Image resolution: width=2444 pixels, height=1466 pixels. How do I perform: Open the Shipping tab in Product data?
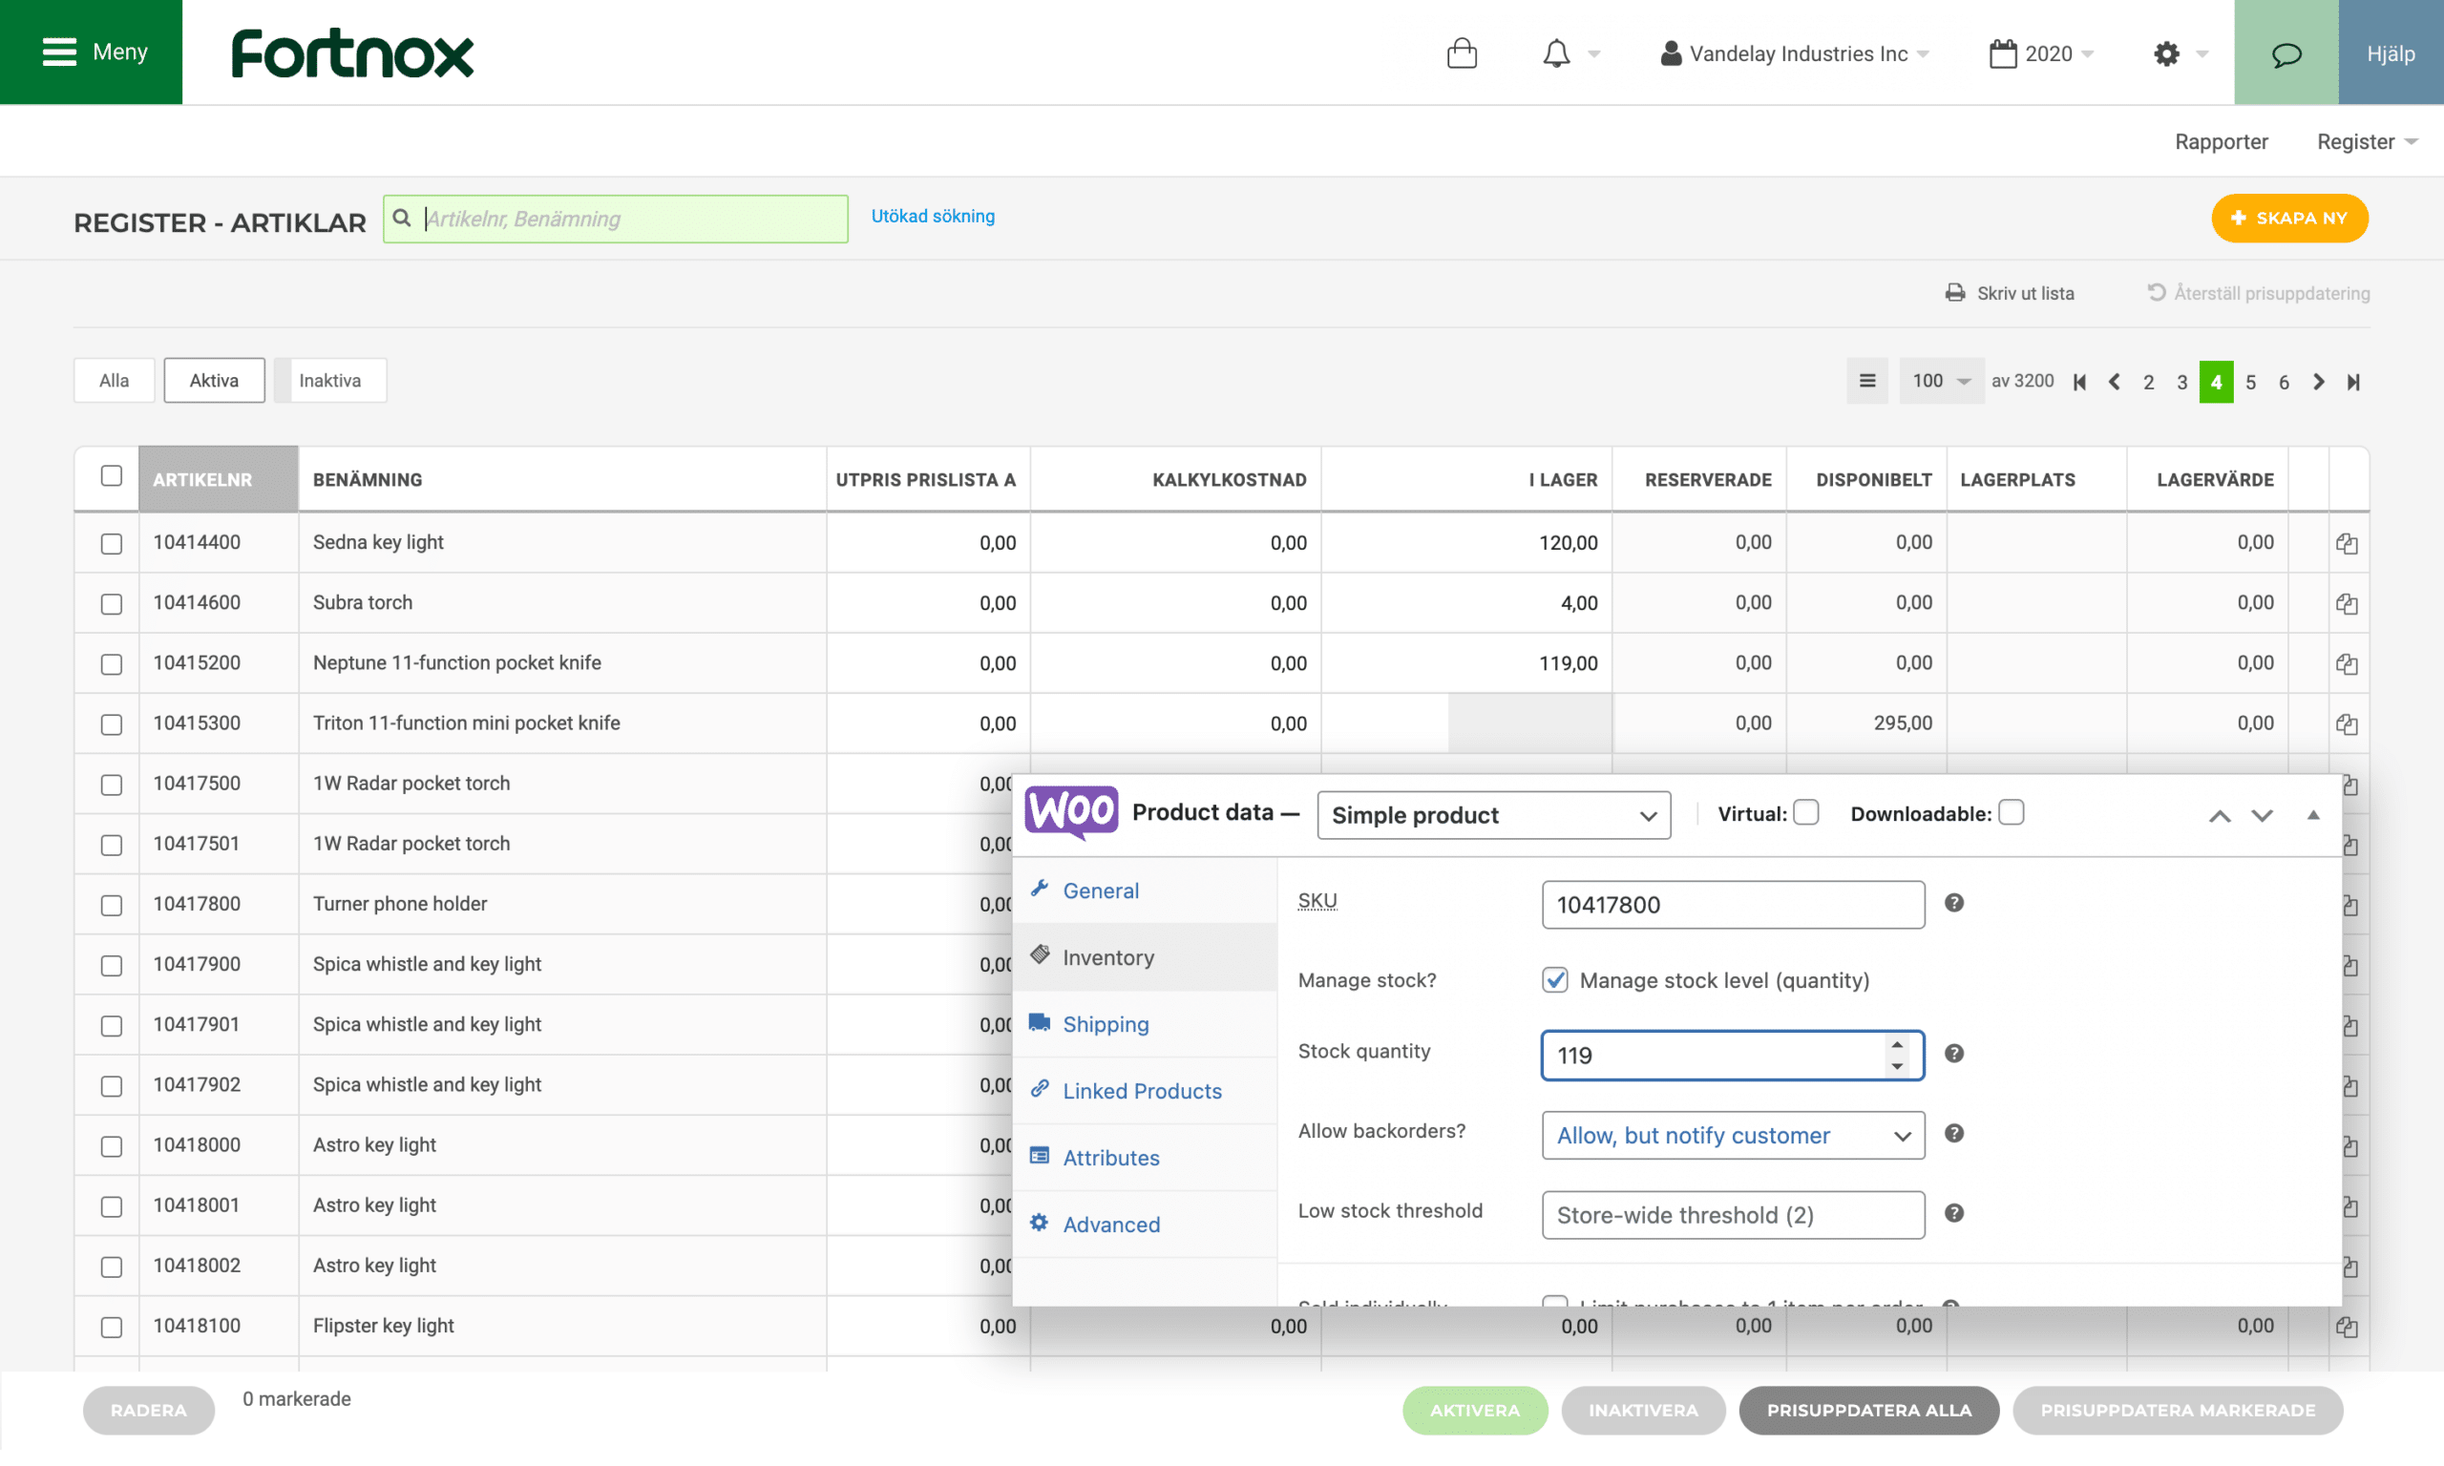1105,1024
